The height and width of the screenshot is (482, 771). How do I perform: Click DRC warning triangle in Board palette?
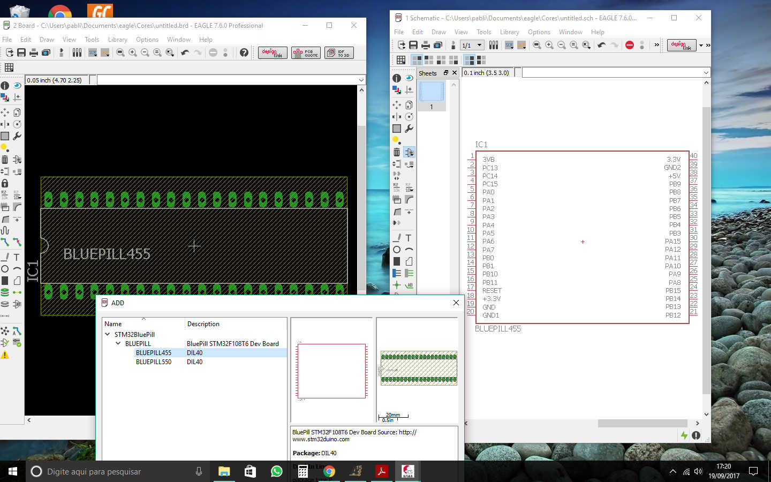(5, 355)
